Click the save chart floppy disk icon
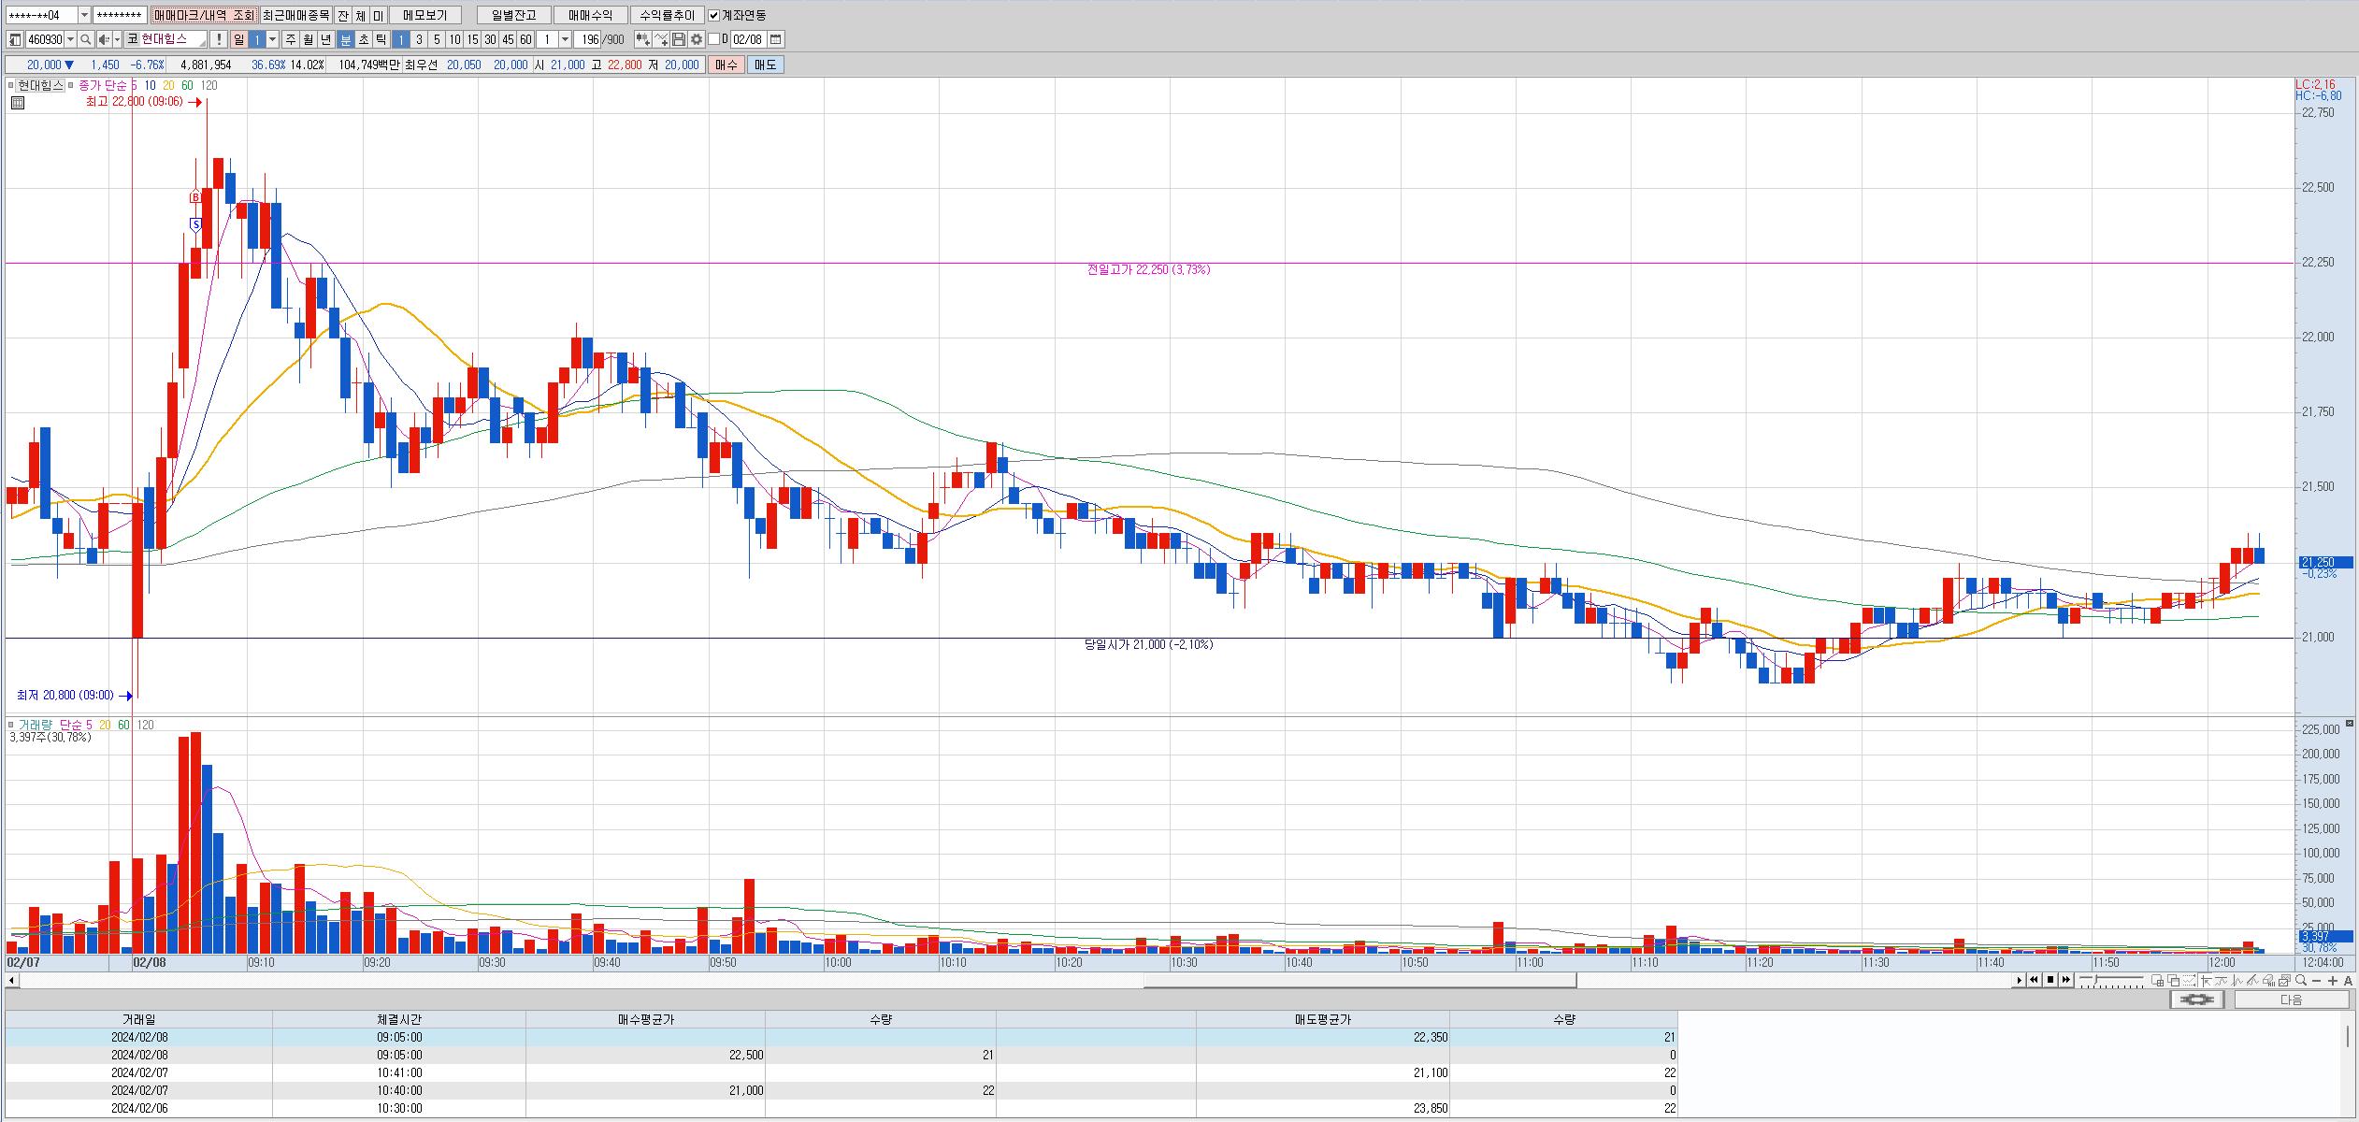Screen dimensions: 2359x1122 pos(679,39)
